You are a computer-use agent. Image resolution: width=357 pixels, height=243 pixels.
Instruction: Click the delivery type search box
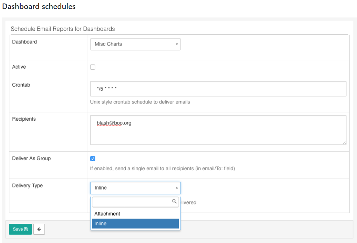[132, 202]
